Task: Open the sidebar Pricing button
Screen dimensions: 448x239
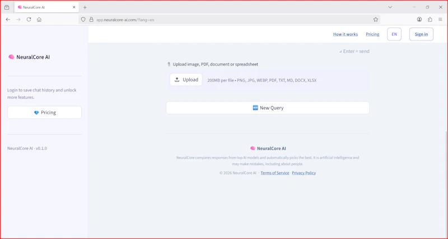Action: click(45, 113)
